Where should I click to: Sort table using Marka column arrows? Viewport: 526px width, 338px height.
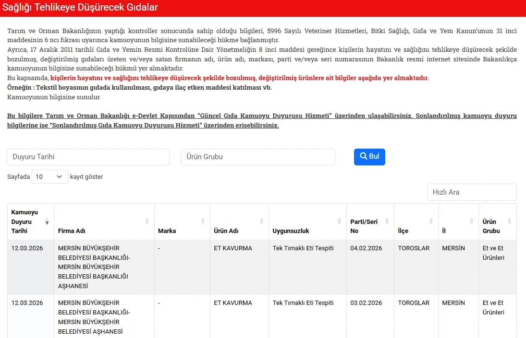(x=203, y=221)
